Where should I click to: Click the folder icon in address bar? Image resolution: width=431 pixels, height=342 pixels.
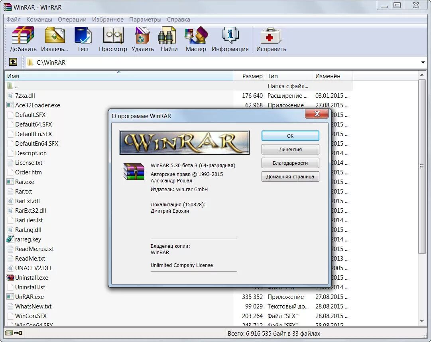pyautogui.click(x=30, y=63)
